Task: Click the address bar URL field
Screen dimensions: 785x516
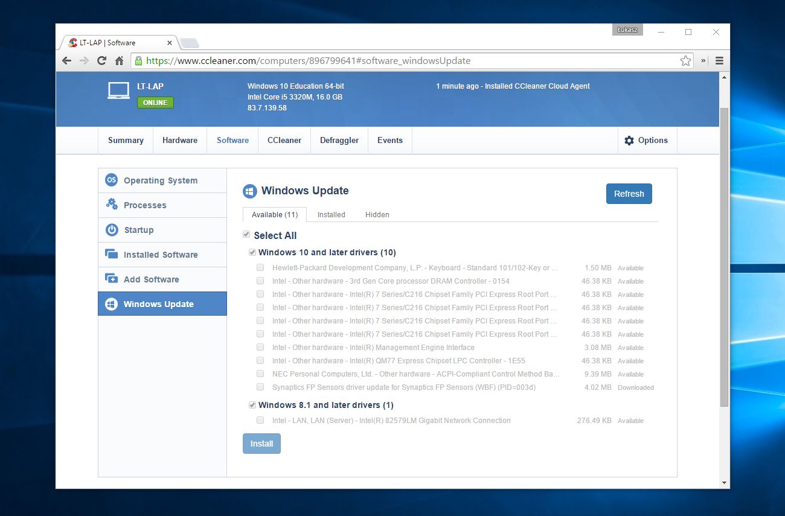Action: [x=411, y=60]
